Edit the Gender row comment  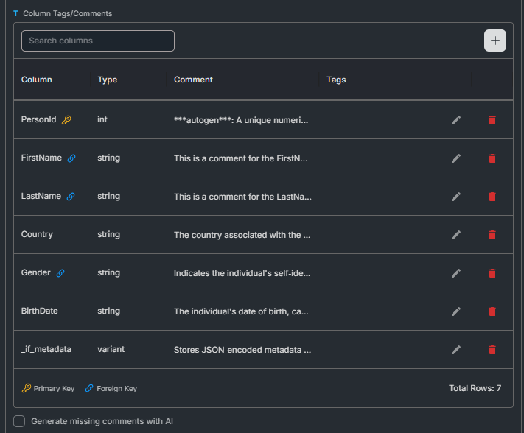tap(456, 273)
